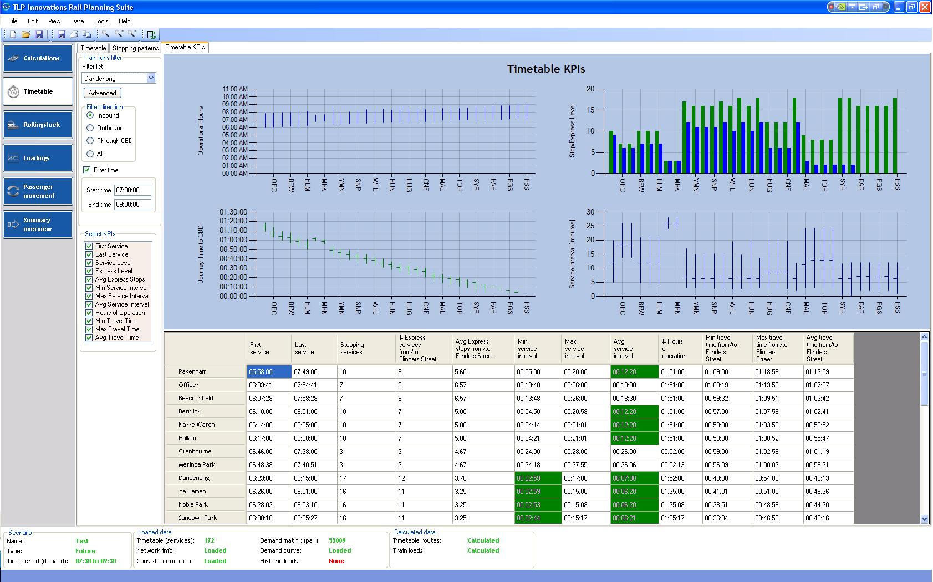Viewport: 933px width, 582px height.
Task: Click the TLP application icon in title bar
Action: click(6, 7)
